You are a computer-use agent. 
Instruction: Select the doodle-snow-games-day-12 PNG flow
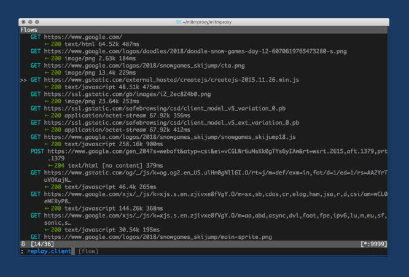tap(184, 51)
